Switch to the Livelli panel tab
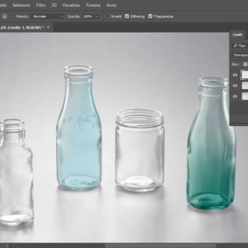Screen dimensions: 248x248 pyautogui.click(x=238, y=35)
